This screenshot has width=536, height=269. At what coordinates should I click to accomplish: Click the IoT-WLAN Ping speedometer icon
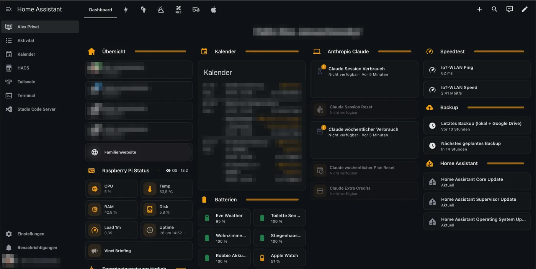(x=432, y=70)
